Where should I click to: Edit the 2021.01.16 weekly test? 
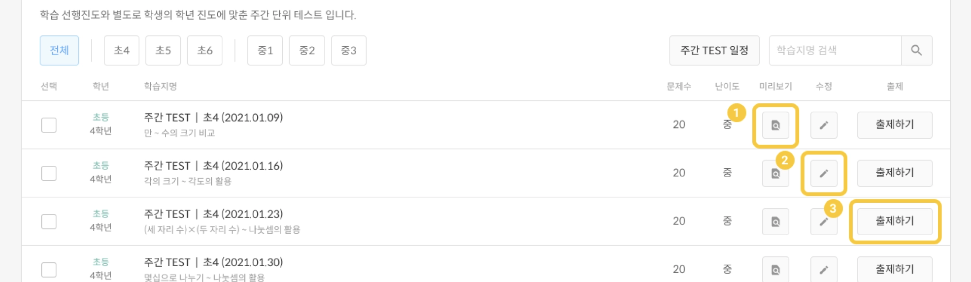point(823,173)
